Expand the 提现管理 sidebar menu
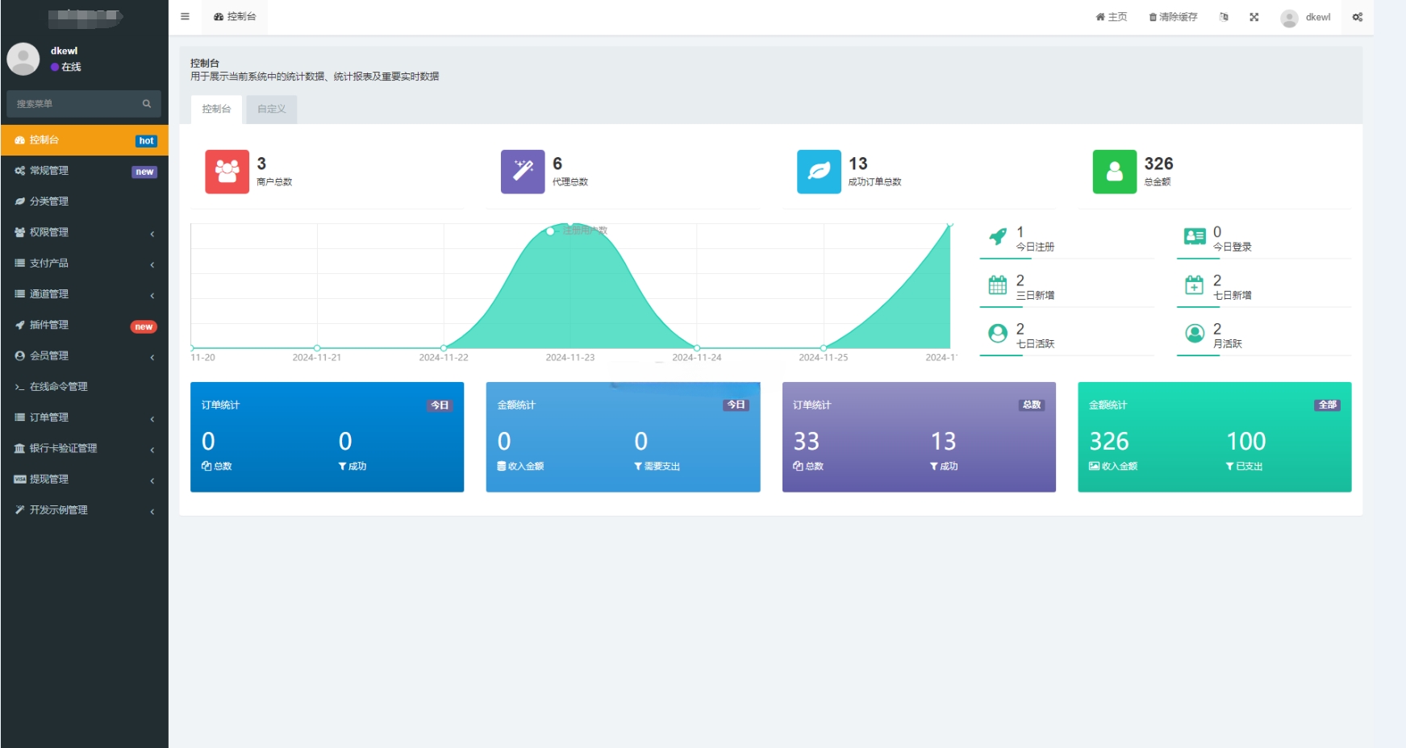Screen dimensions: 1406x748 pos(84,479)
